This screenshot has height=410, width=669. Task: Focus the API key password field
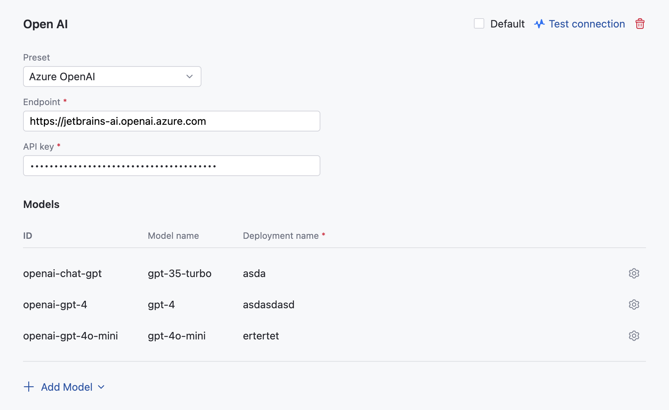171,166
